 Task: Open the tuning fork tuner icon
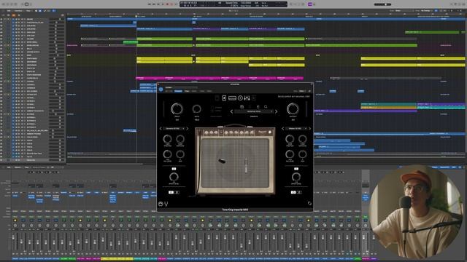click(166, 204)
